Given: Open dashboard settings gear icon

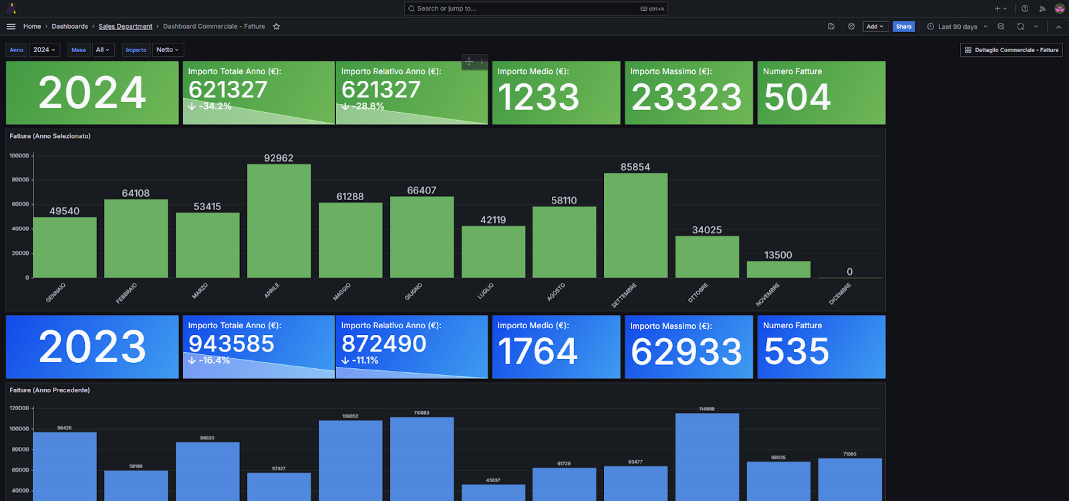Looking at the screenshot, I should 851,27.
